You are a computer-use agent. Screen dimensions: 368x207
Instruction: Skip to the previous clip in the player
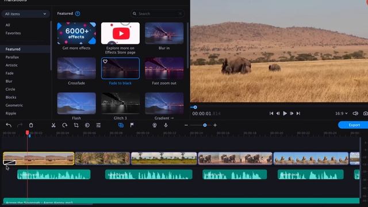click(271, 113)
